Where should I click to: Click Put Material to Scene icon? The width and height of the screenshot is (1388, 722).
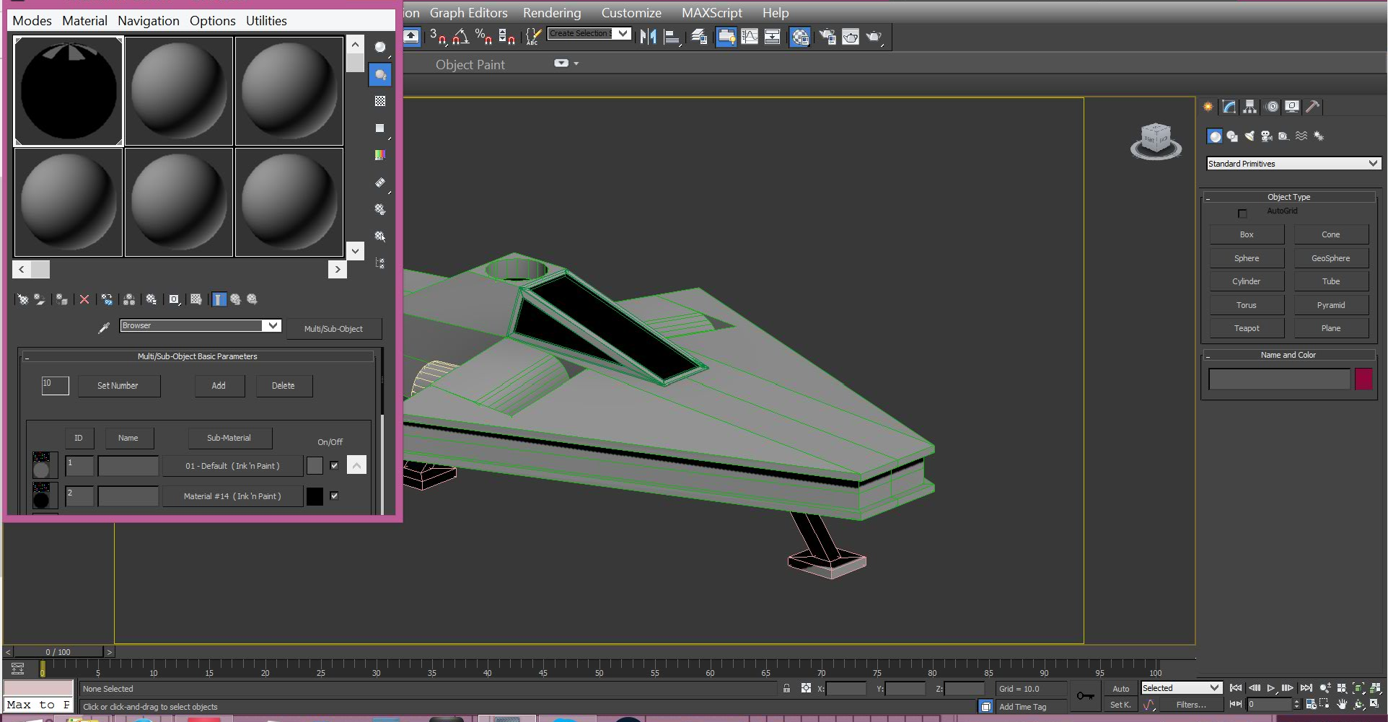point(40,299)
